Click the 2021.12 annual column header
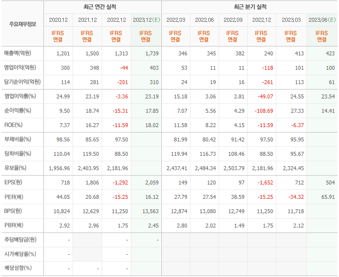The height and width of the screenshot is (277, 339). pyautogui.click(x=87, y=20)
